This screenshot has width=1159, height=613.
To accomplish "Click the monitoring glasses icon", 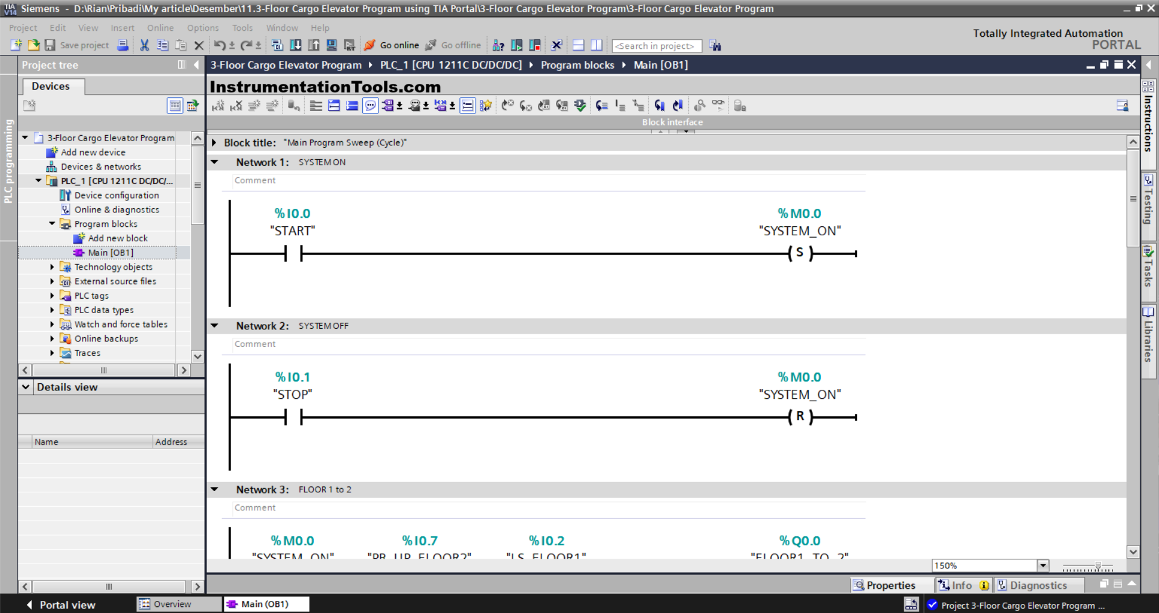I will tap(718, 106).
